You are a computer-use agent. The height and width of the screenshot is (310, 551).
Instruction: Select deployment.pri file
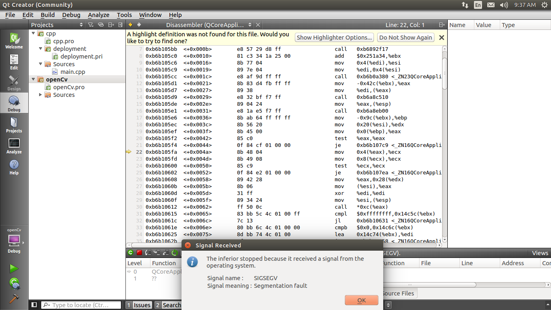click(81, 56)
